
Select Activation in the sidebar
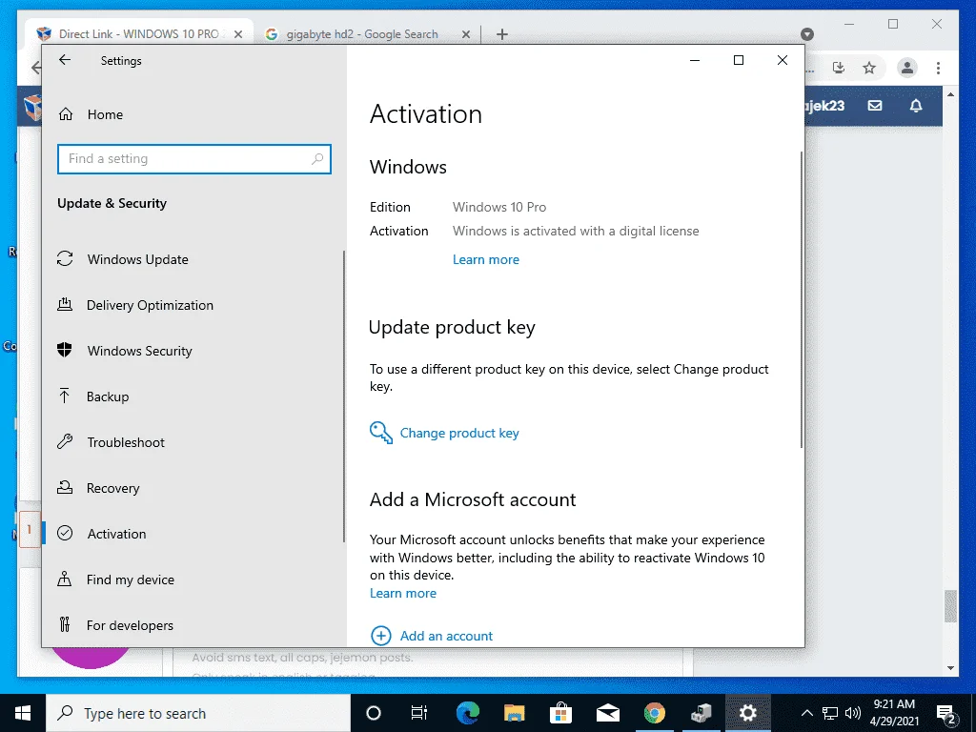click(101, 534)
